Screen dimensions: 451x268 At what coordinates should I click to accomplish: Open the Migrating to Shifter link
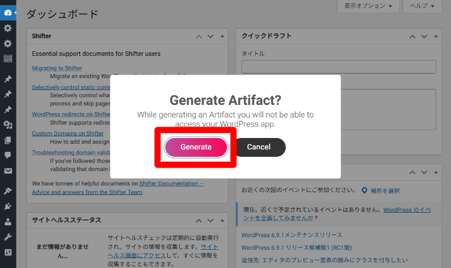click(x=57, y=68)
